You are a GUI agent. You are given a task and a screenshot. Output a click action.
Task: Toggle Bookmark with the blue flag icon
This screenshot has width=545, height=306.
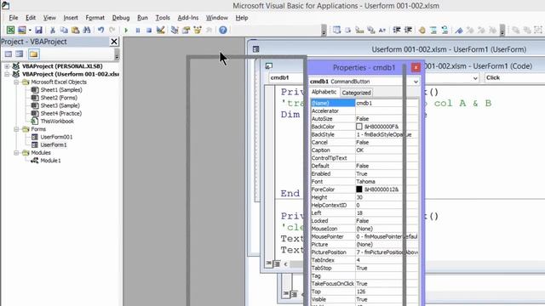459,31
